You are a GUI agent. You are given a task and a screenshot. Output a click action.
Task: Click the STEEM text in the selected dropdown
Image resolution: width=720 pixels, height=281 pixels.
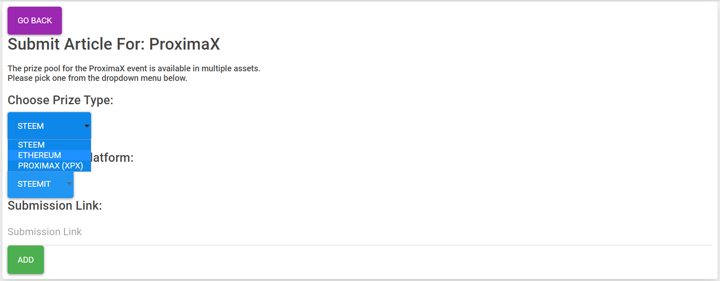tap(31, 126)
